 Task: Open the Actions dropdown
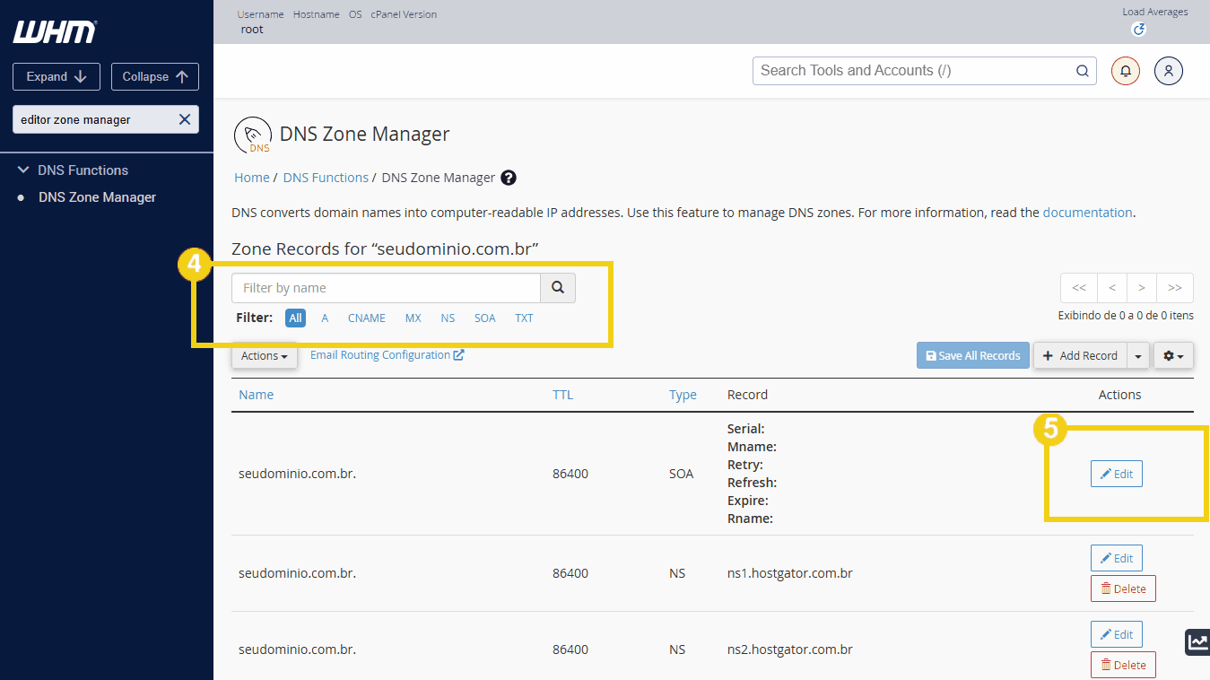click(265, 356)
